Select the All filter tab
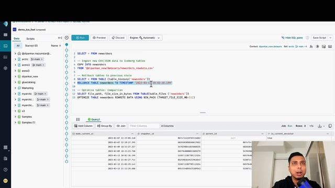Screen dimensions: 335x188 [x=18, y=45]
